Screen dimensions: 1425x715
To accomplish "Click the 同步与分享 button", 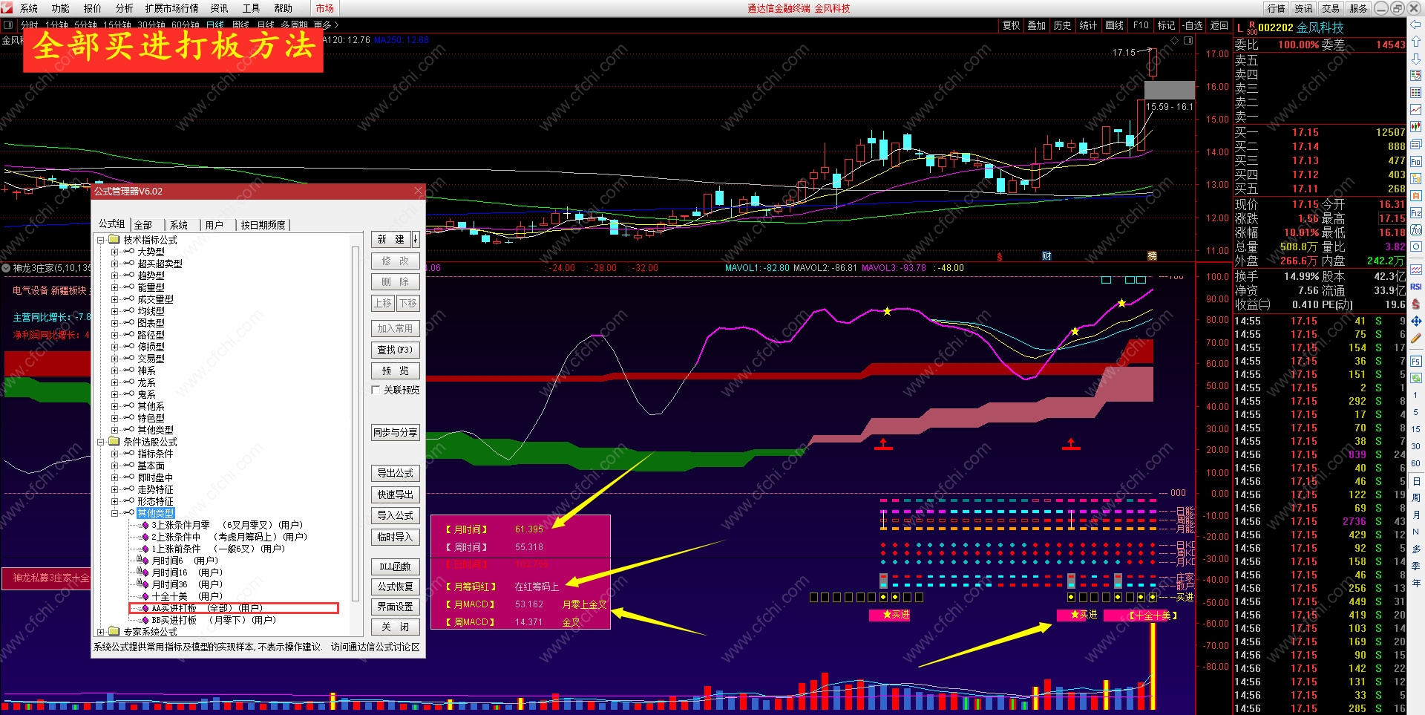I will click(x=395, y=432).
